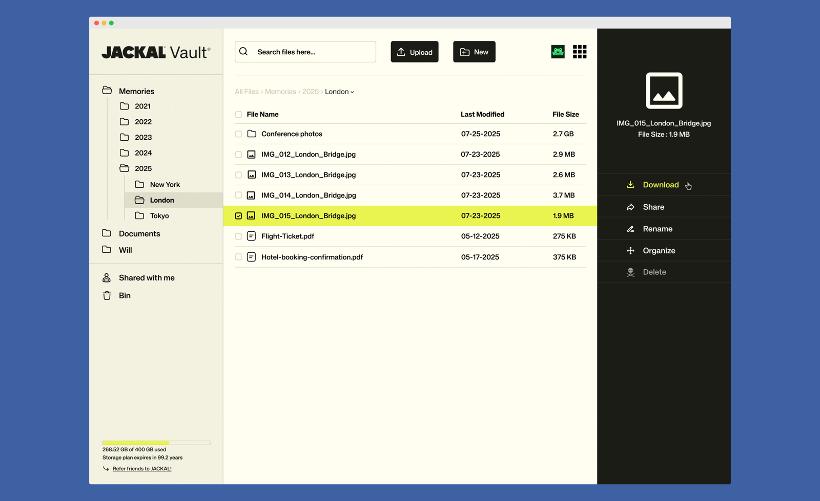Select the Tokyo folder in sidebar
Image resolution: width=820 pixels, height=501 pixels.
[159, 216]
